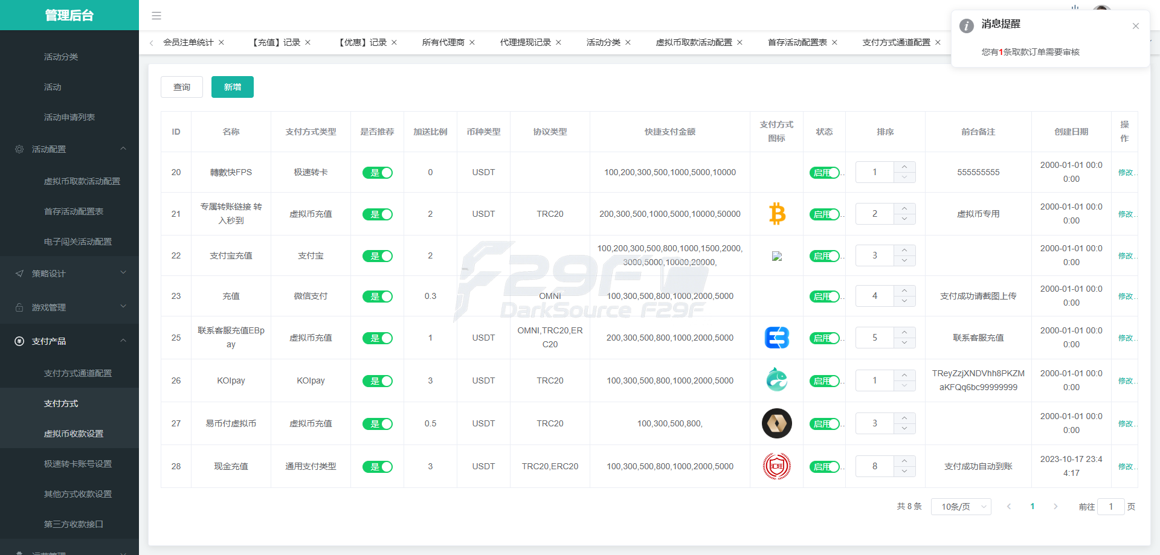The width and height of the screenshot is (1160, 555).
Task: Click the 前往 page number input
Action: click(x=1110, y=507)
